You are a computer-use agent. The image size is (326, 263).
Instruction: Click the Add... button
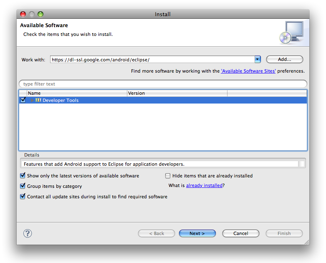coord(285,59)
